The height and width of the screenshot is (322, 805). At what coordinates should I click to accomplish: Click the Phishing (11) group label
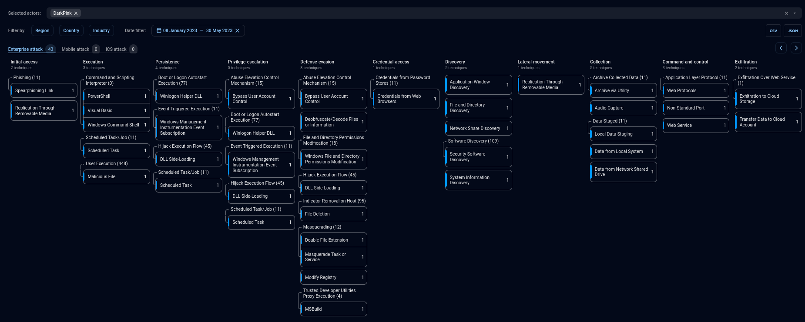[27, 77]
